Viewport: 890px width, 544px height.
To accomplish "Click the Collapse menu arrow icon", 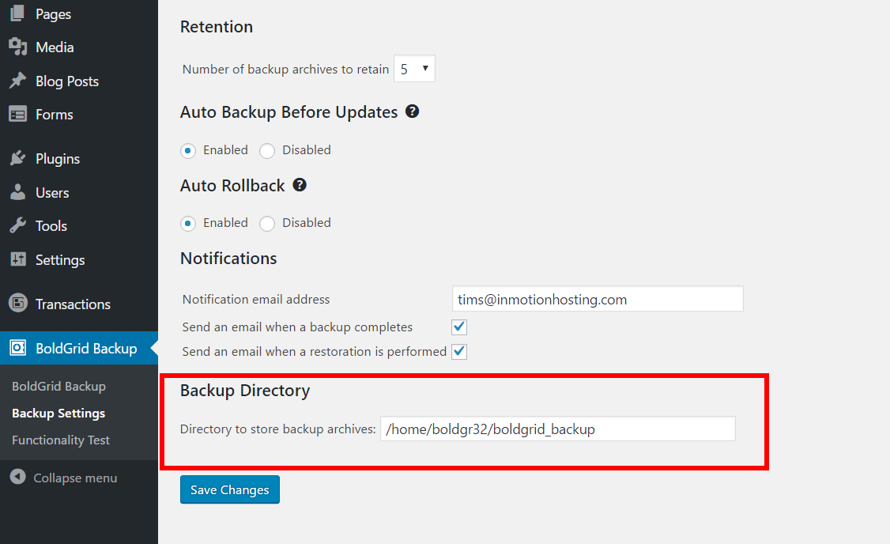I will pyautogui.click(x=17, y=477).
